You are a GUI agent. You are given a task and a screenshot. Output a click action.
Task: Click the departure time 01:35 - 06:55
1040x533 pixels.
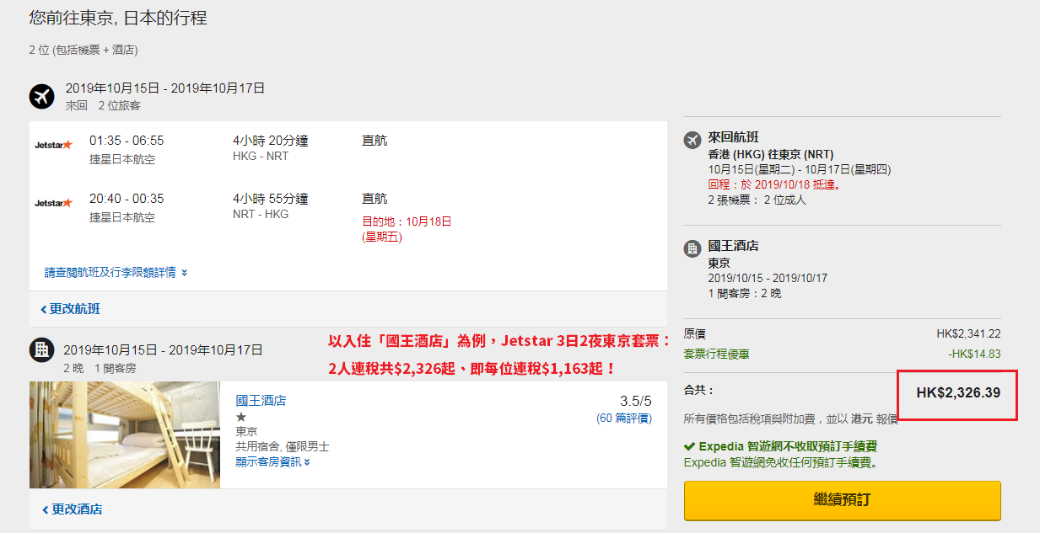pos(127,141)
